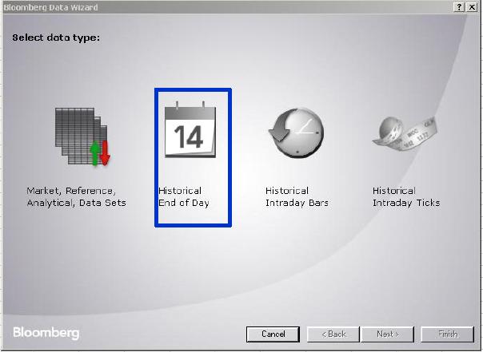
Task: Click the Finish button
Action: pos(448,334)
